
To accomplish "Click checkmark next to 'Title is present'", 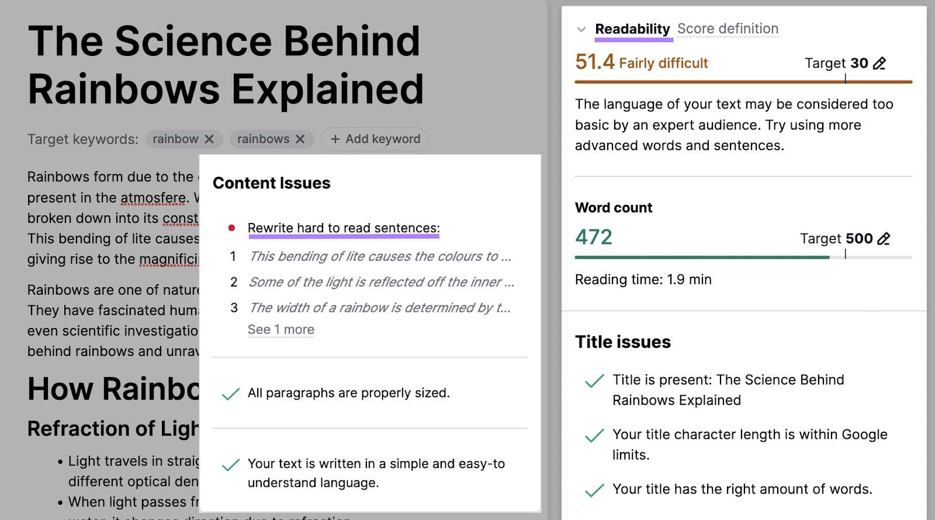I will [x=594, y=381].
